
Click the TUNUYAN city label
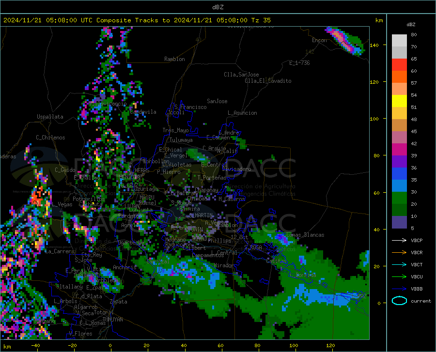(112, 320)
